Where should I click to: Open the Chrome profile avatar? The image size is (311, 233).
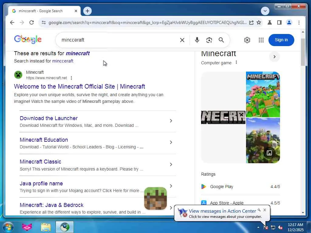click(x=289, y=22)
